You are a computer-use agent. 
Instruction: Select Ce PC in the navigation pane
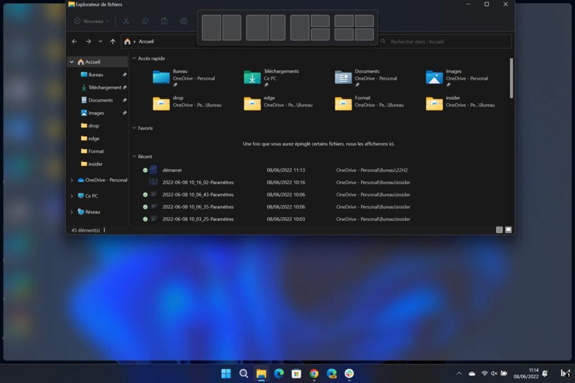[91, 196]
